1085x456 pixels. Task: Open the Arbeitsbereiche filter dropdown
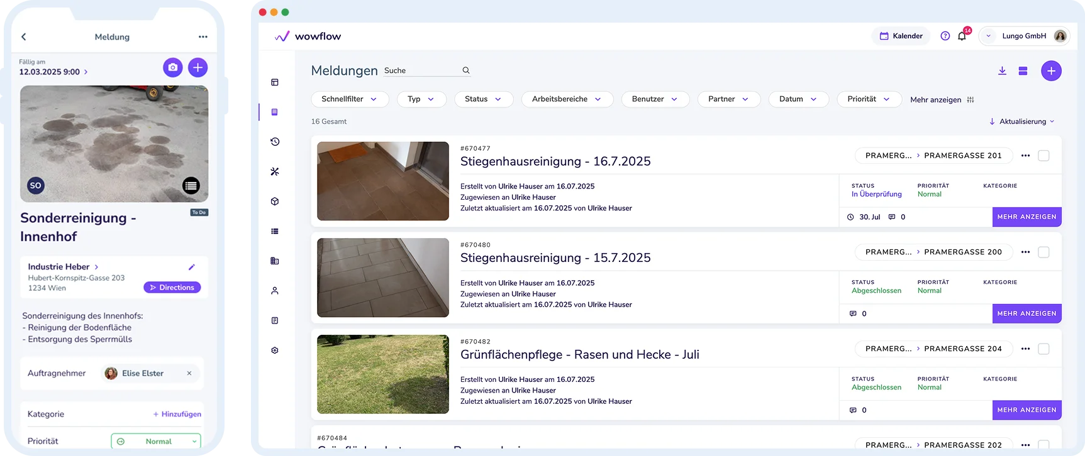567,99
